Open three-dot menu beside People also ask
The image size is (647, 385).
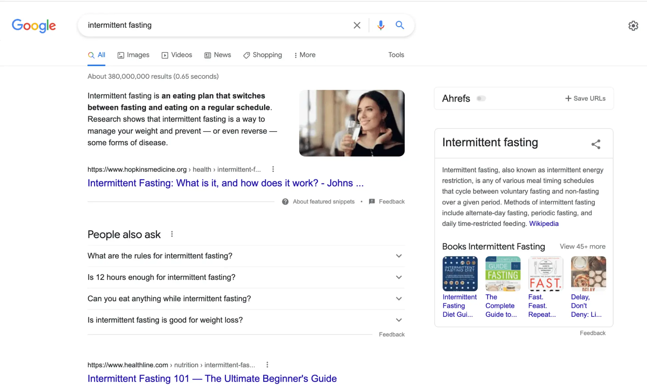click(172, 234)
